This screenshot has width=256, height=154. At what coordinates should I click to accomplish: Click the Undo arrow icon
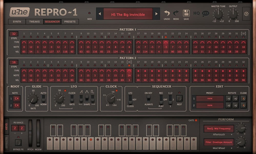(167, 13)
